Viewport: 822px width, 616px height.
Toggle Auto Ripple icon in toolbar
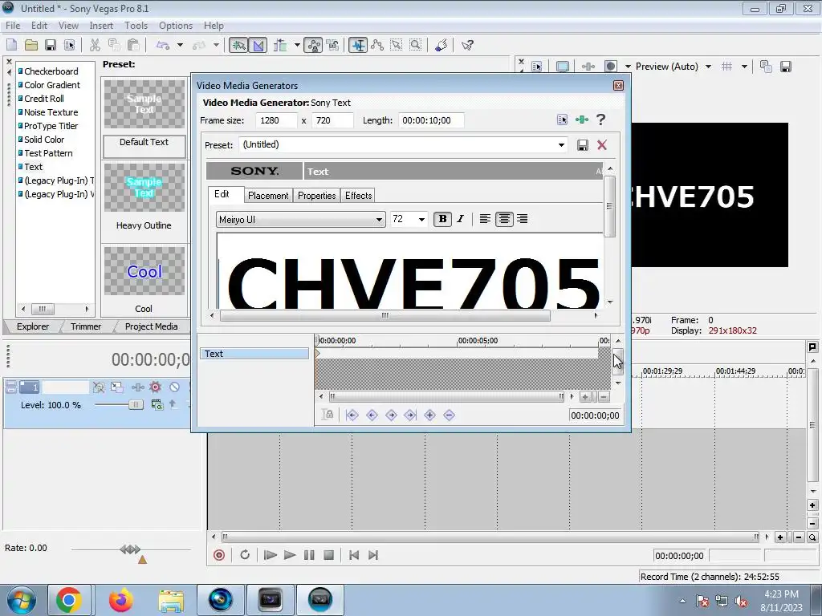[x=280, y=45]
